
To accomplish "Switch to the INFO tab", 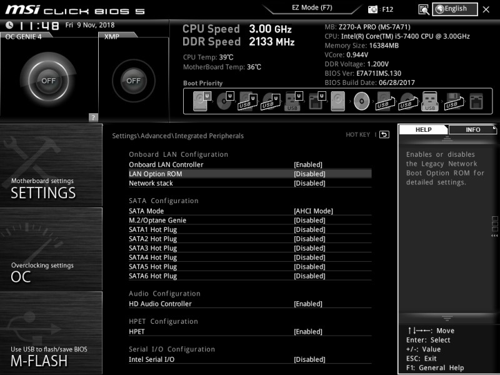I will click(x=472, y=130).
